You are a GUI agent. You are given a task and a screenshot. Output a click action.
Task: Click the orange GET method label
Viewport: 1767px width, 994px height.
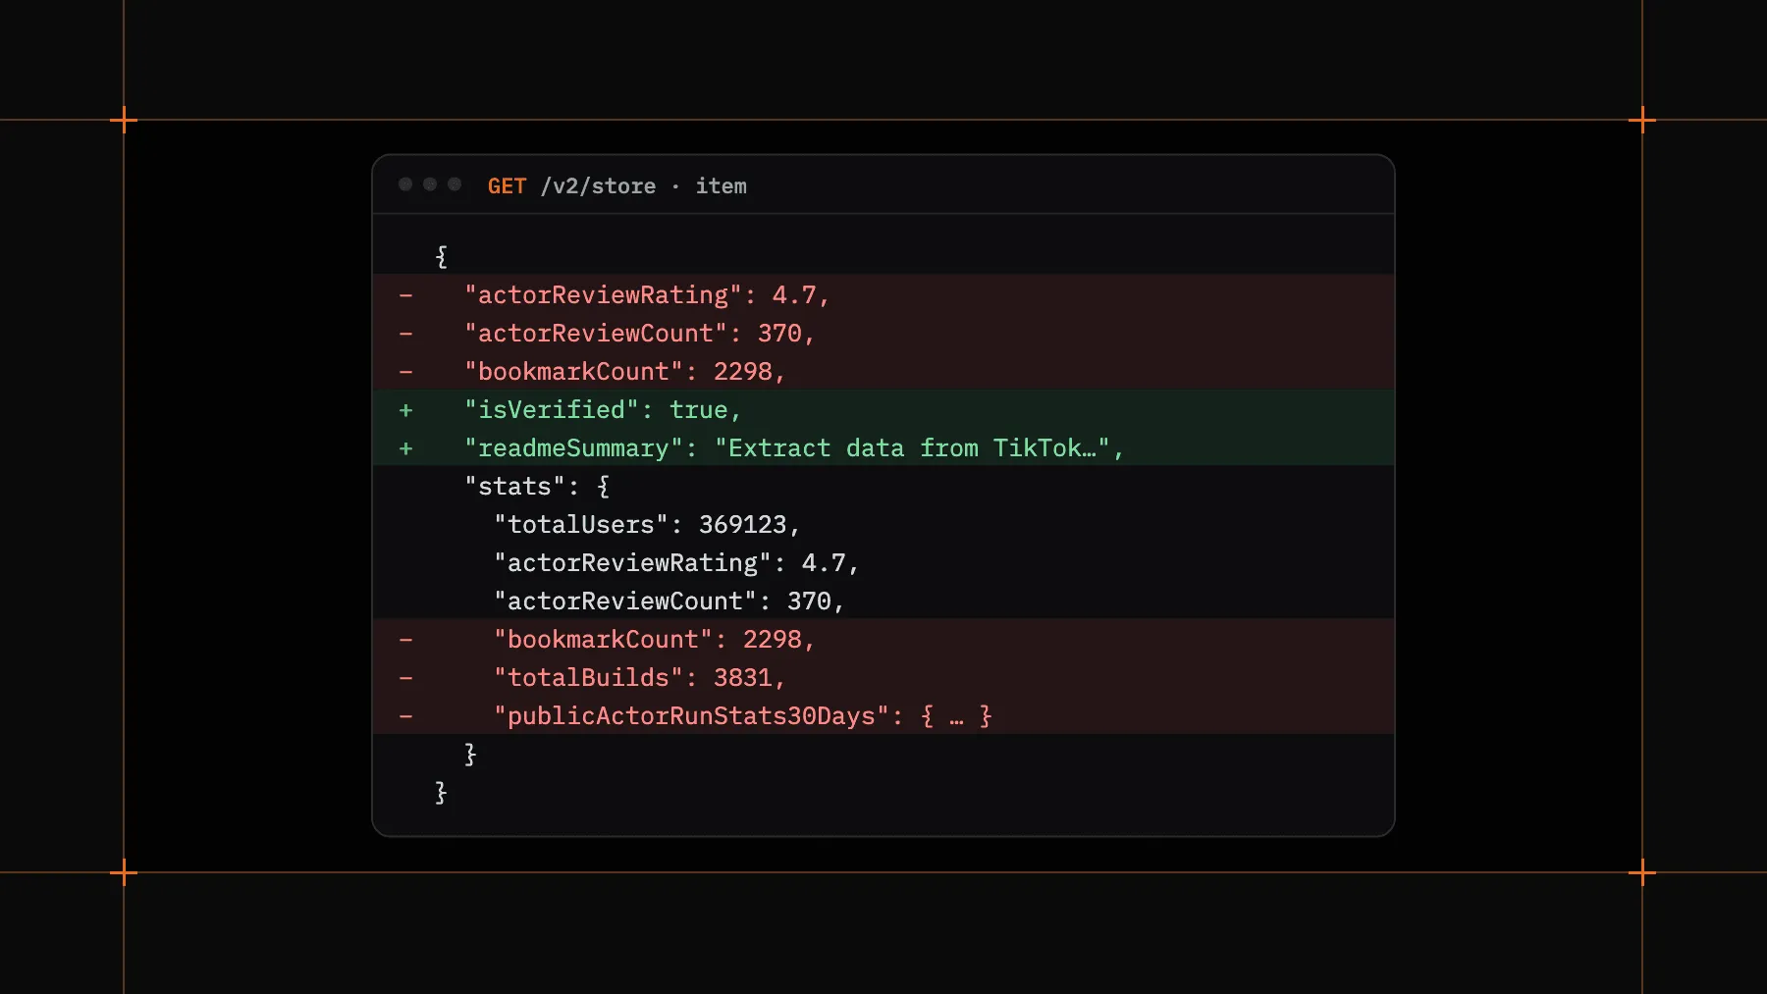507,186
